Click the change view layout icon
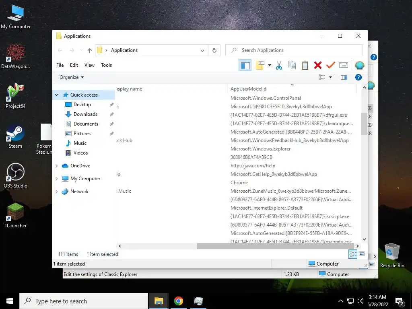 point(322,77)
